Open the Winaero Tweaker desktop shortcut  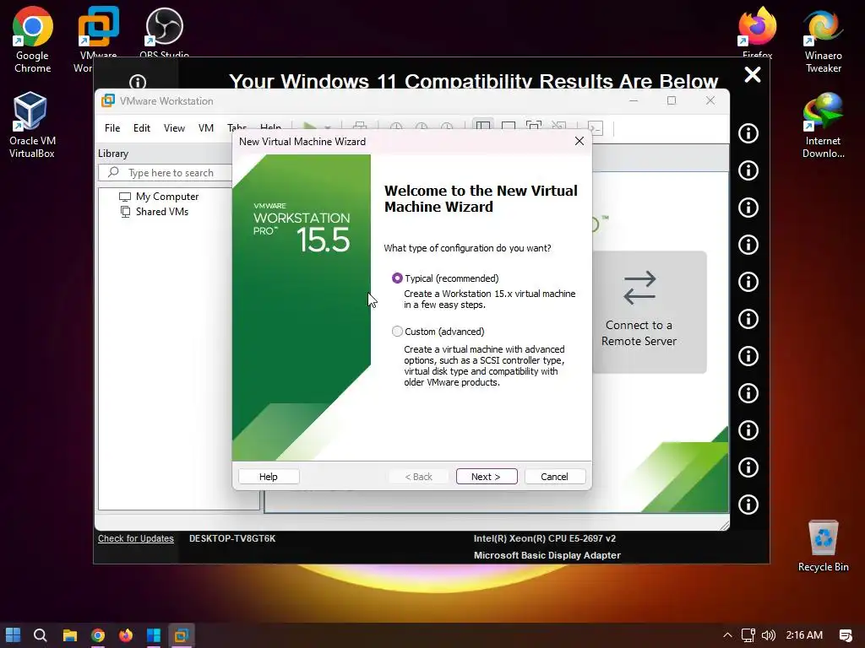pyautogui.click(x=823, y=40)
